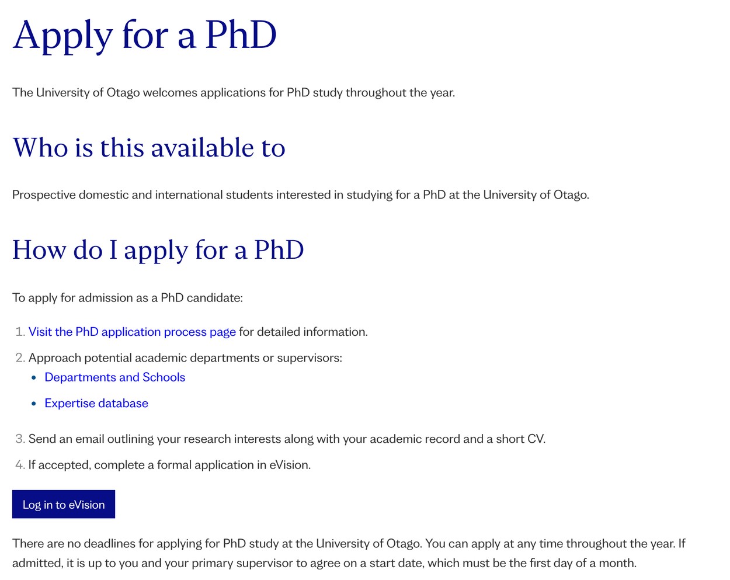Image resolution: width=730 pixels, height=580 pixels.
Task: Click the 'welcomes applications for PhD study' intro sentence
Action: pyautogui.click(x=234, y=92)
